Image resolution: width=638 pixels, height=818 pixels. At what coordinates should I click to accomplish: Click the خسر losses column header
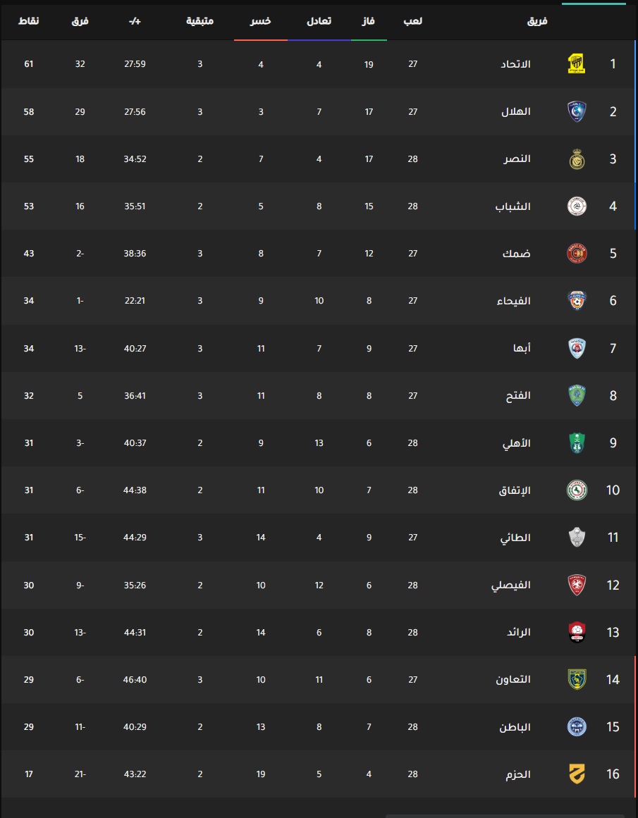[x=261, y=21]
